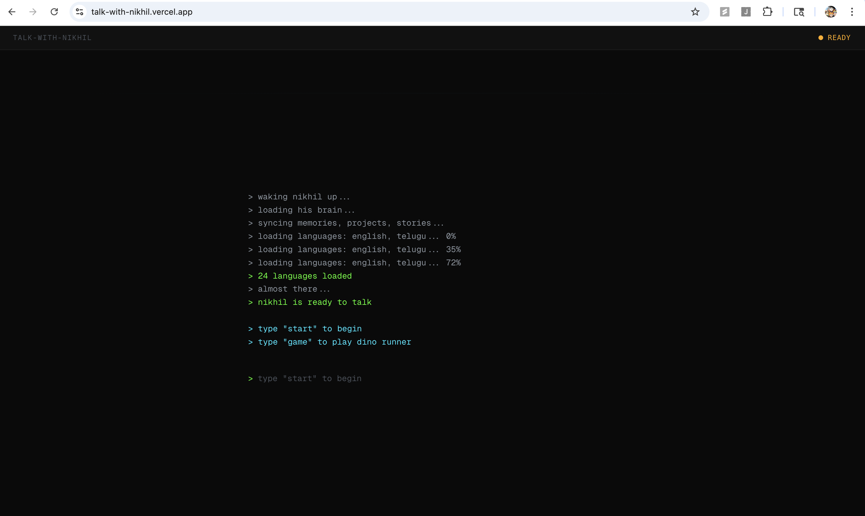Click the '24 languages loaded' green line
This screenshot has height=516, width=865.
pos(304,276)
